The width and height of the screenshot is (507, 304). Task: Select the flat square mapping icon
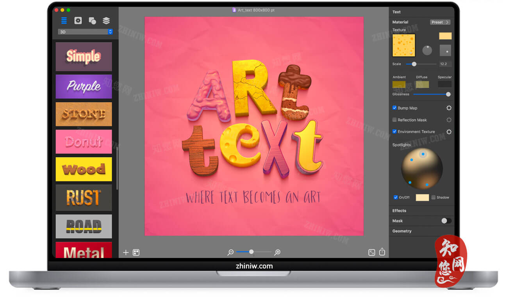pos(445,50)
